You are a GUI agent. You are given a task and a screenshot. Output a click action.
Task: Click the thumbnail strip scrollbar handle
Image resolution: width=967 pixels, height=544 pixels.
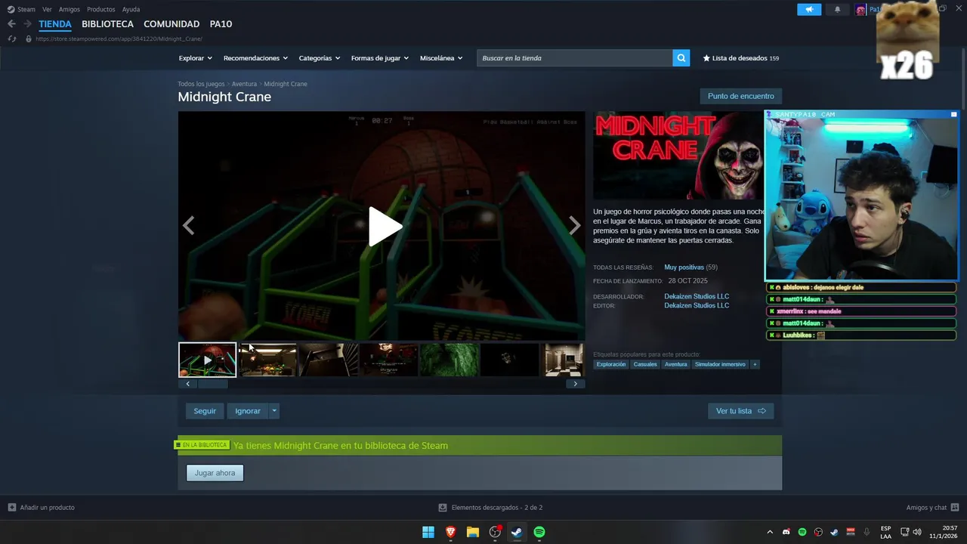[x=212, y=384]
